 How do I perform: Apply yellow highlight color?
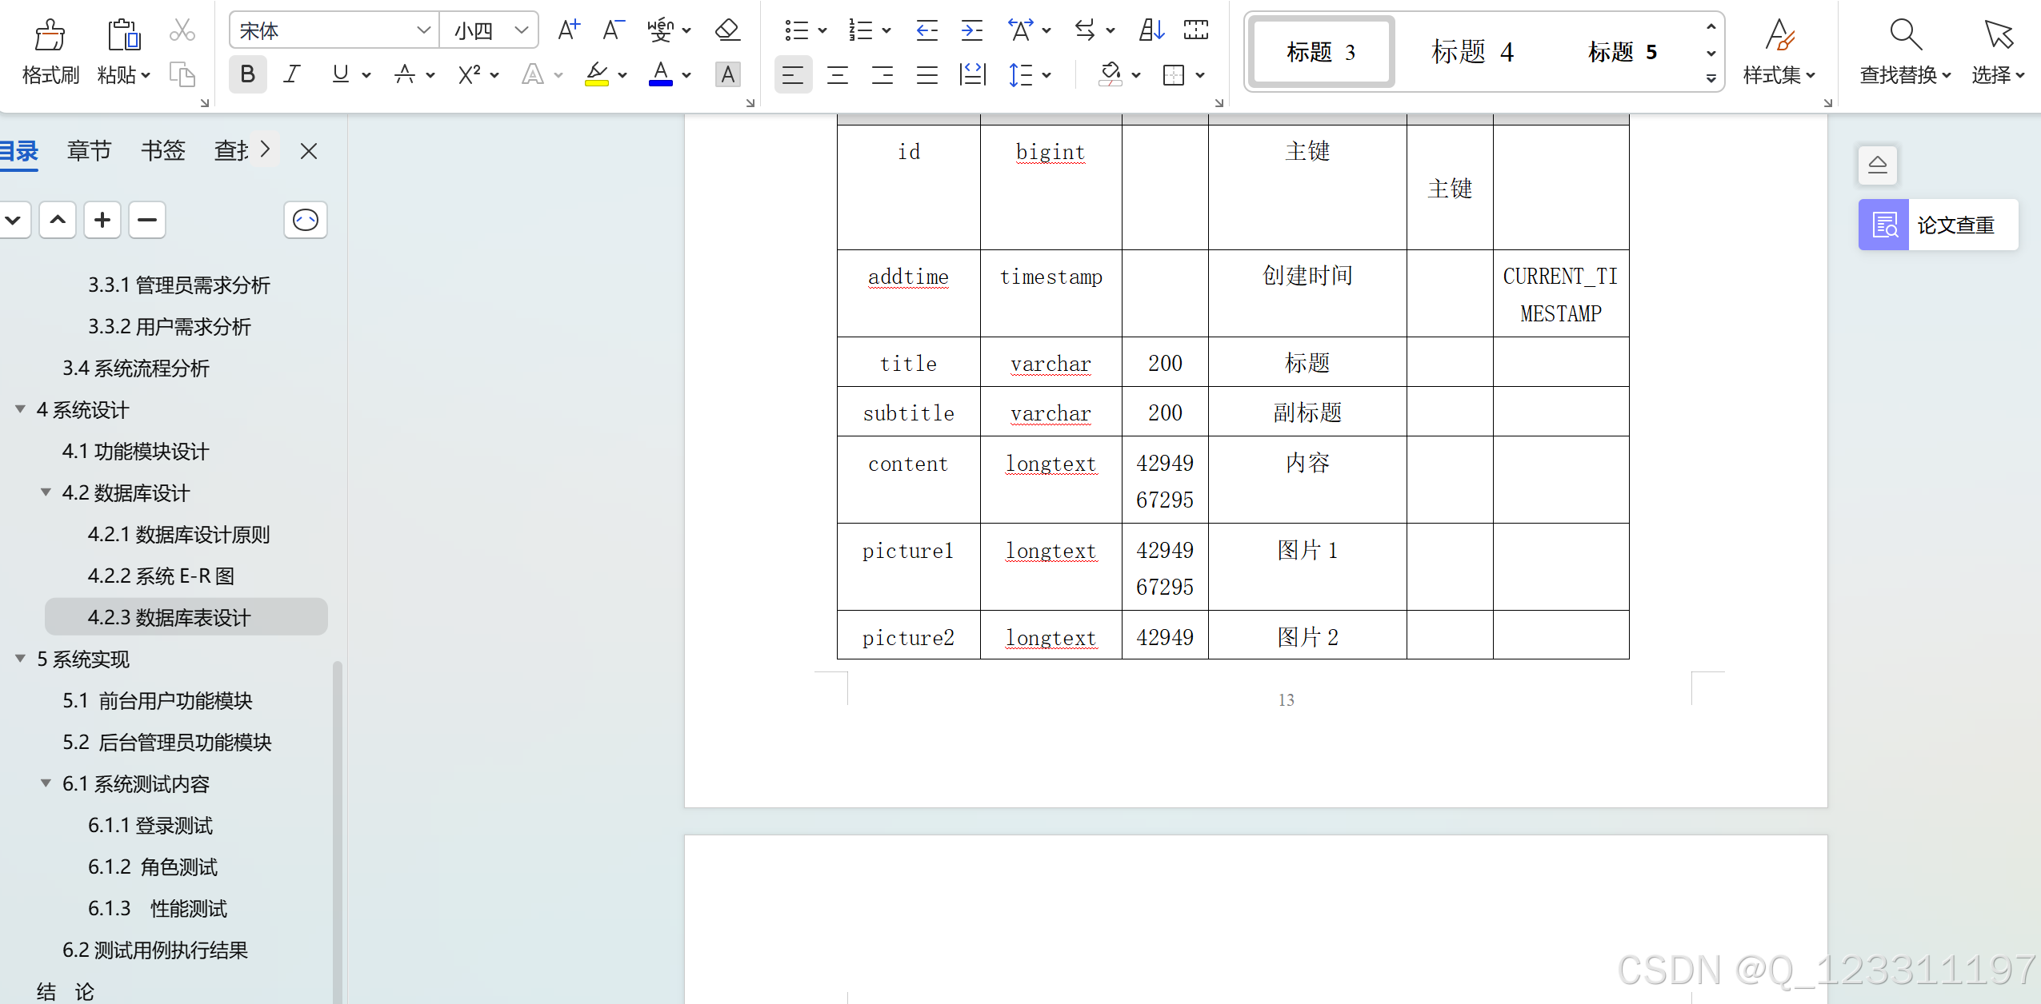(x=597, y=74)
